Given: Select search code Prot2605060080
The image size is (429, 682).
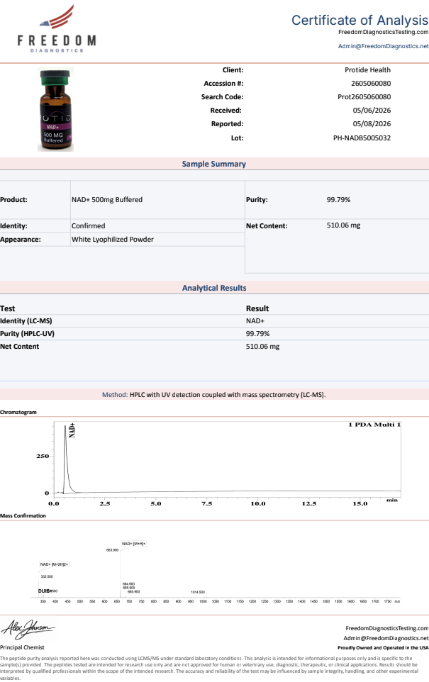Looking at the screenshot, I should pyautogui.click(x=364, y=97).
